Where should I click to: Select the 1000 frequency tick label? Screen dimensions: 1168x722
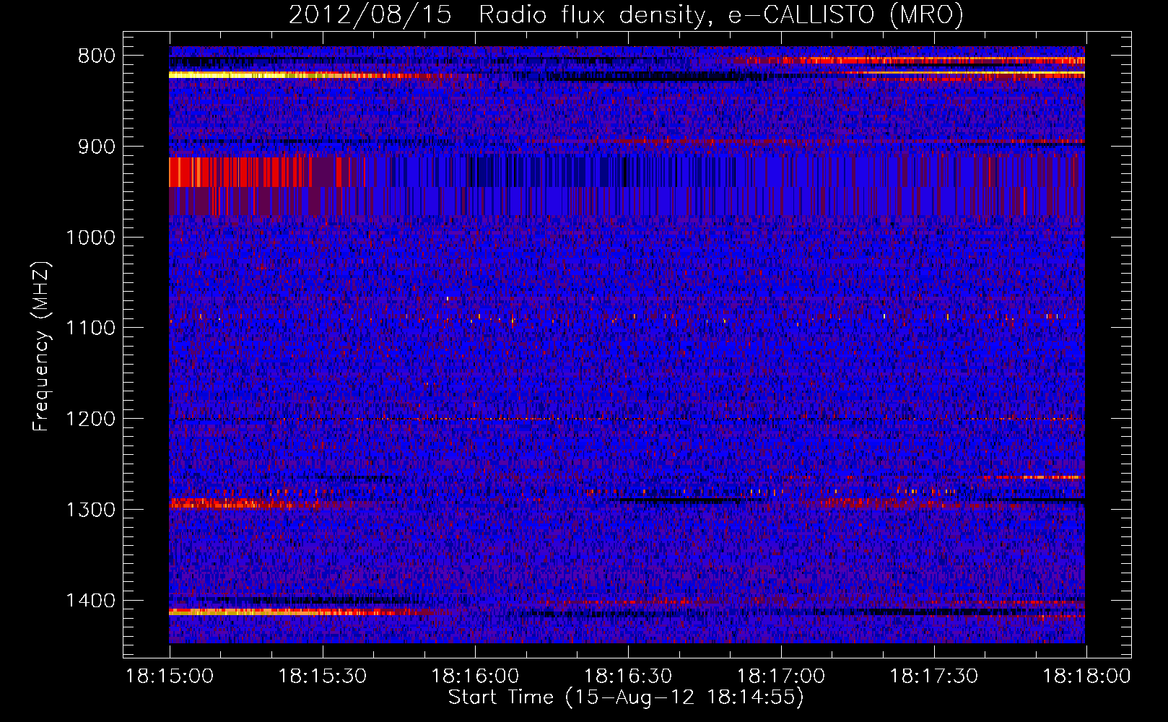tap(90, 238)
